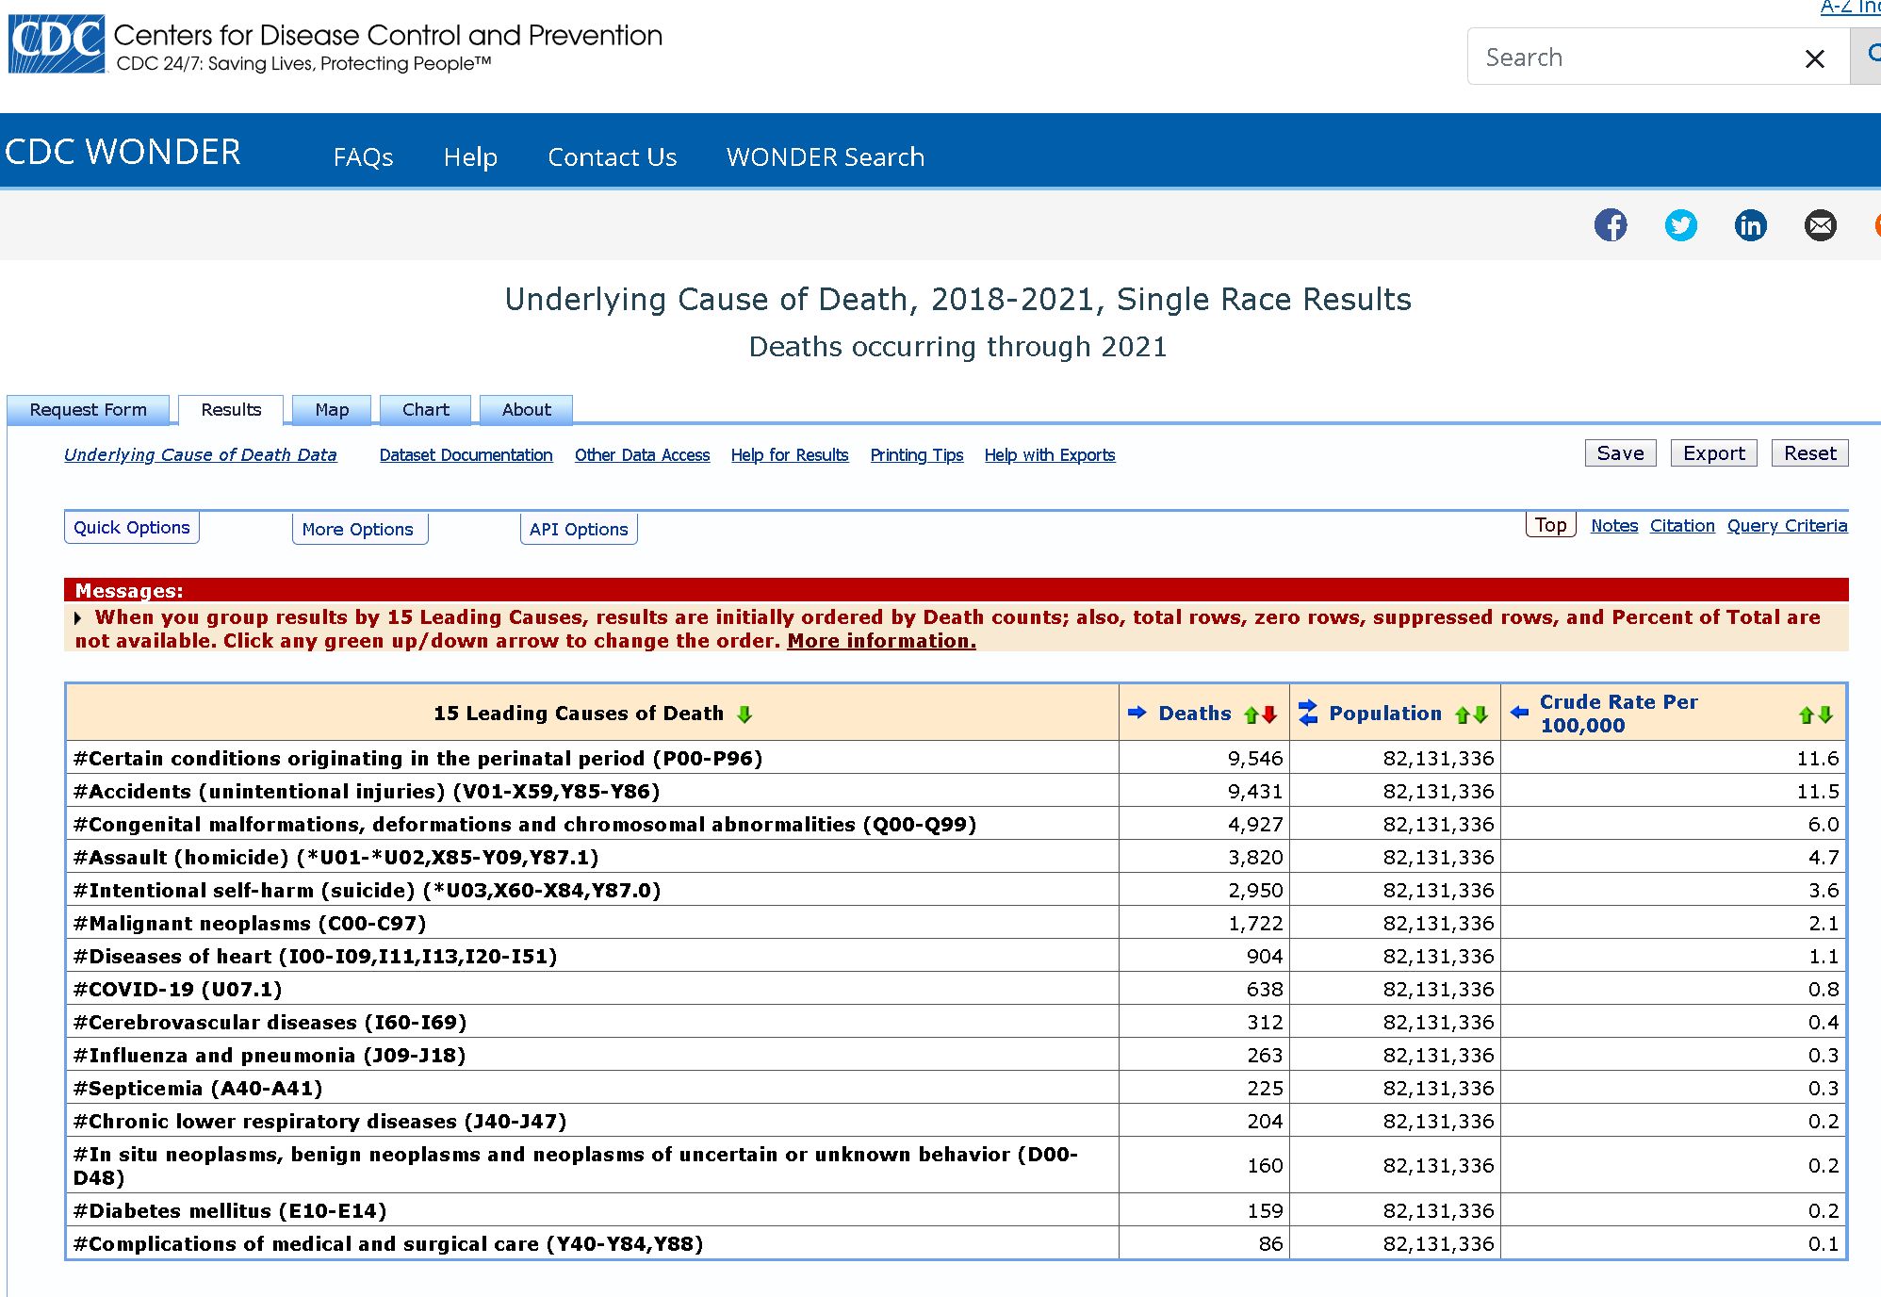1881x1297 pixels.
Task: Open the Map tab
Action: point(332,410)
